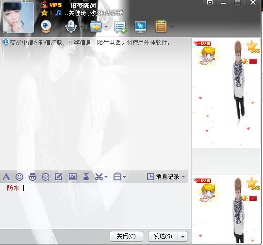Click the contact's avatar photo

click(x=18, y=17)
